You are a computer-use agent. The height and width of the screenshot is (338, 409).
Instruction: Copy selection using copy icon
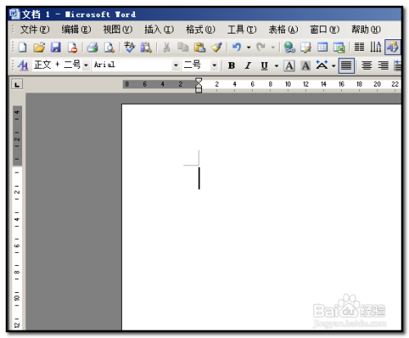(183, 47)
